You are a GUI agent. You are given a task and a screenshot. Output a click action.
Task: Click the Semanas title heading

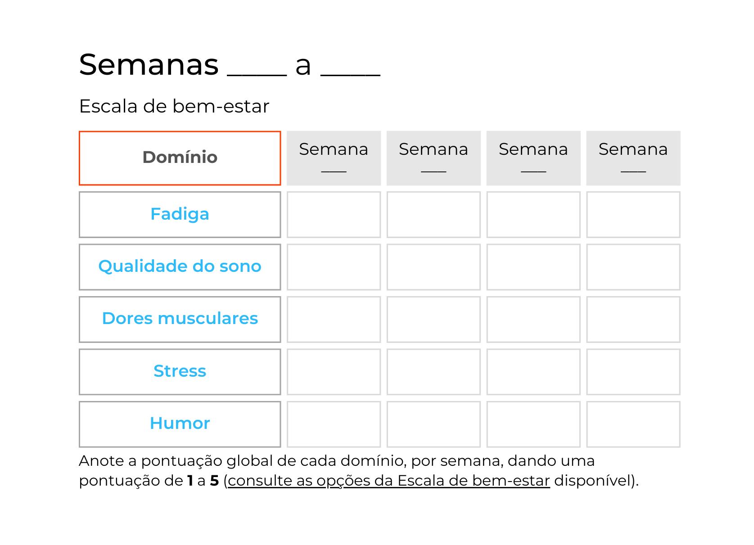[229, 64]
